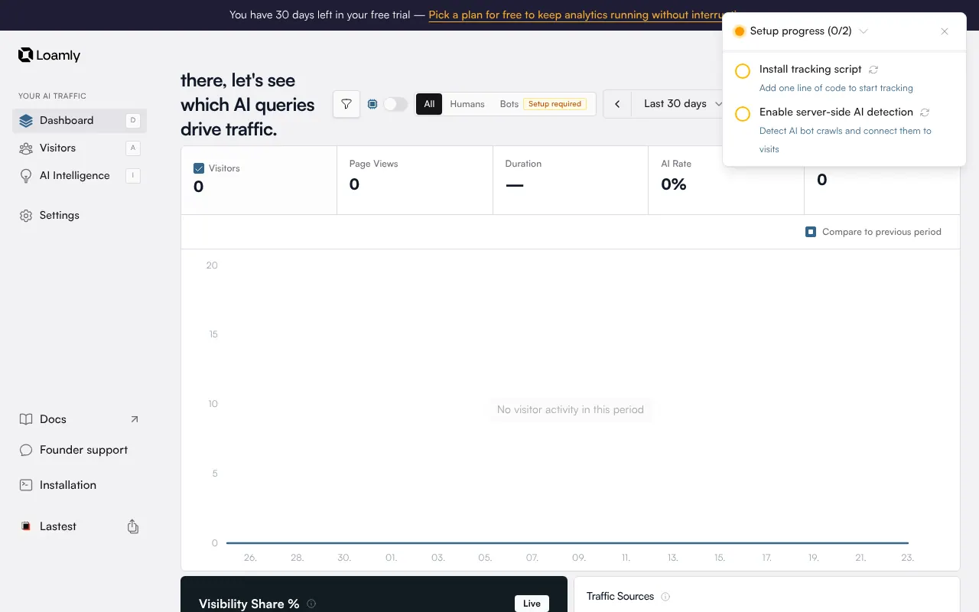Click the Install tracking script status circle
The height and width of the screenshot is (612, 979).
pyautogui.click(x=742, y=71)
